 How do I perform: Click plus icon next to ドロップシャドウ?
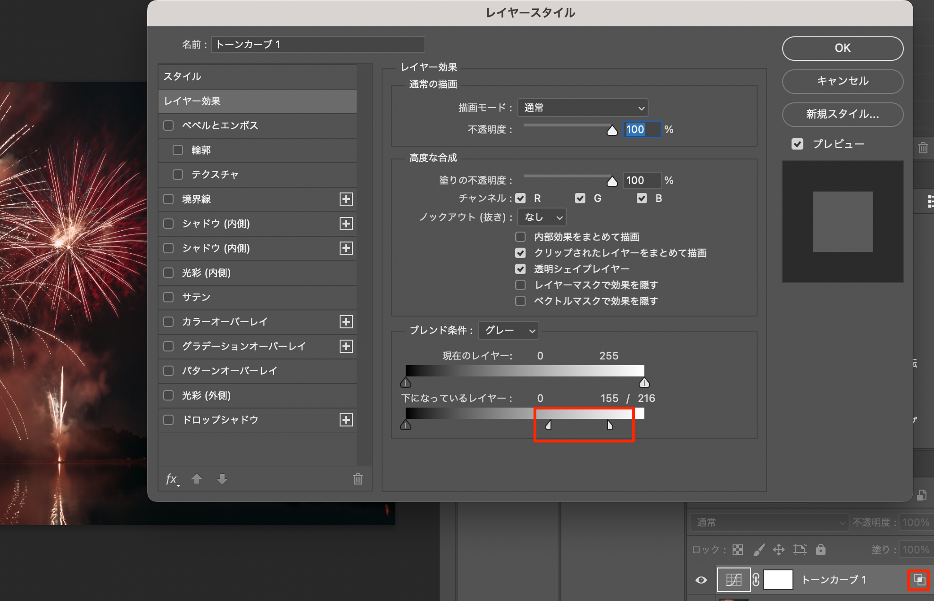pyautogui.click(x=346, y=420)
